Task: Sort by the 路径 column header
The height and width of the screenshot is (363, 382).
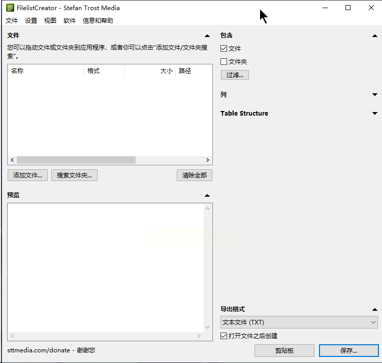Action: (194, 71)
